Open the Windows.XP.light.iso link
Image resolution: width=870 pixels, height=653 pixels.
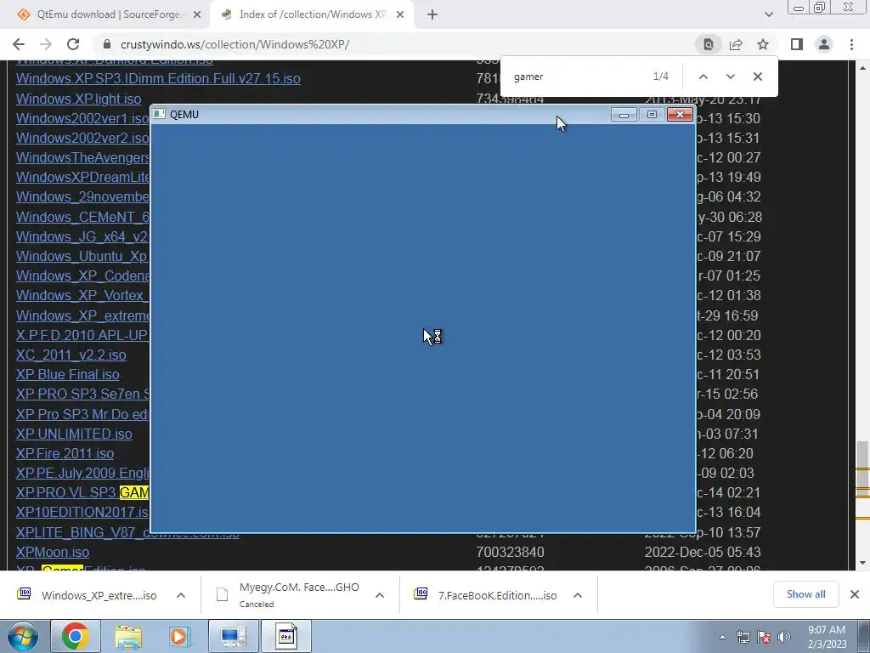78,99
